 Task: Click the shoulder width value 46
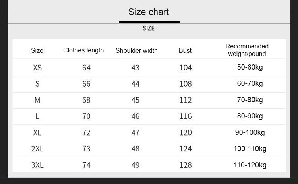(135, 116)
